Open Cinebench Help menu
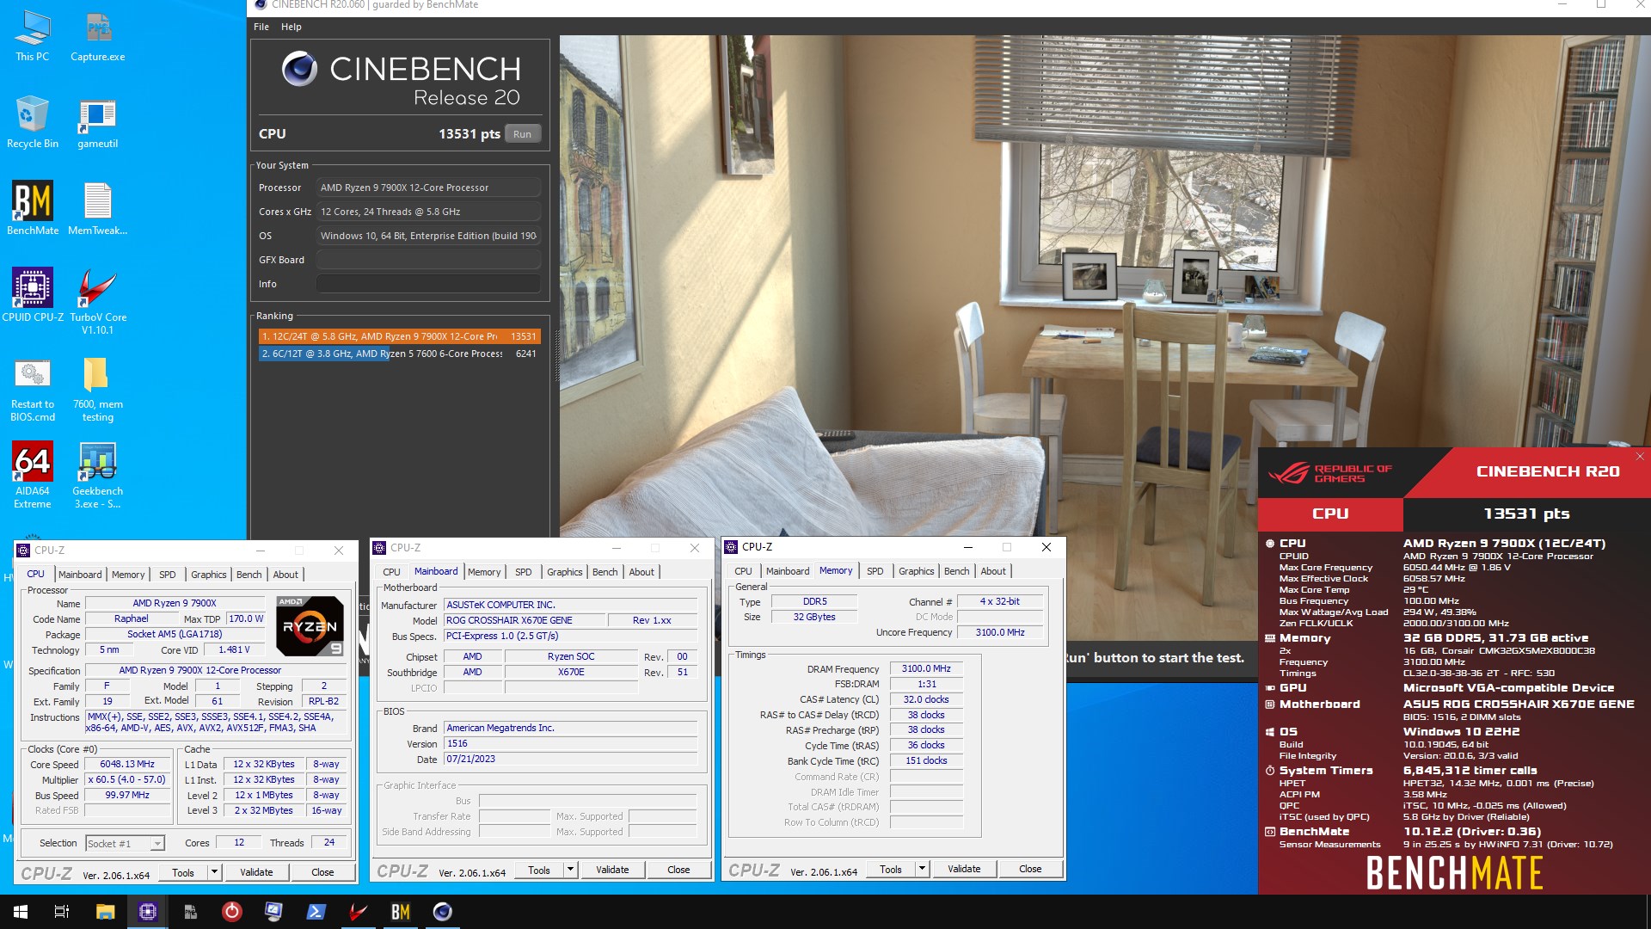 pyautogui.click(x=292, y=27)
